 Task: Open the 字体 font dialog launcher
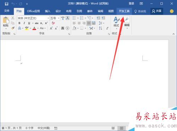click(69, 34)
